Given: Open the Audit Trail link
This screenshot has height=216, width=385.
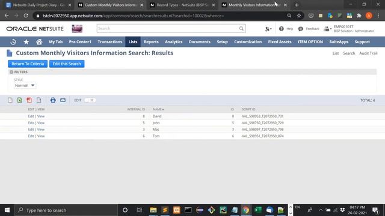Looking at the screenshot, I should [x=368, y=53].
